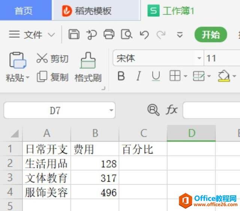The image size is (240, 211).
Task: Click inside the formula bar input
Action: point(211,111)
